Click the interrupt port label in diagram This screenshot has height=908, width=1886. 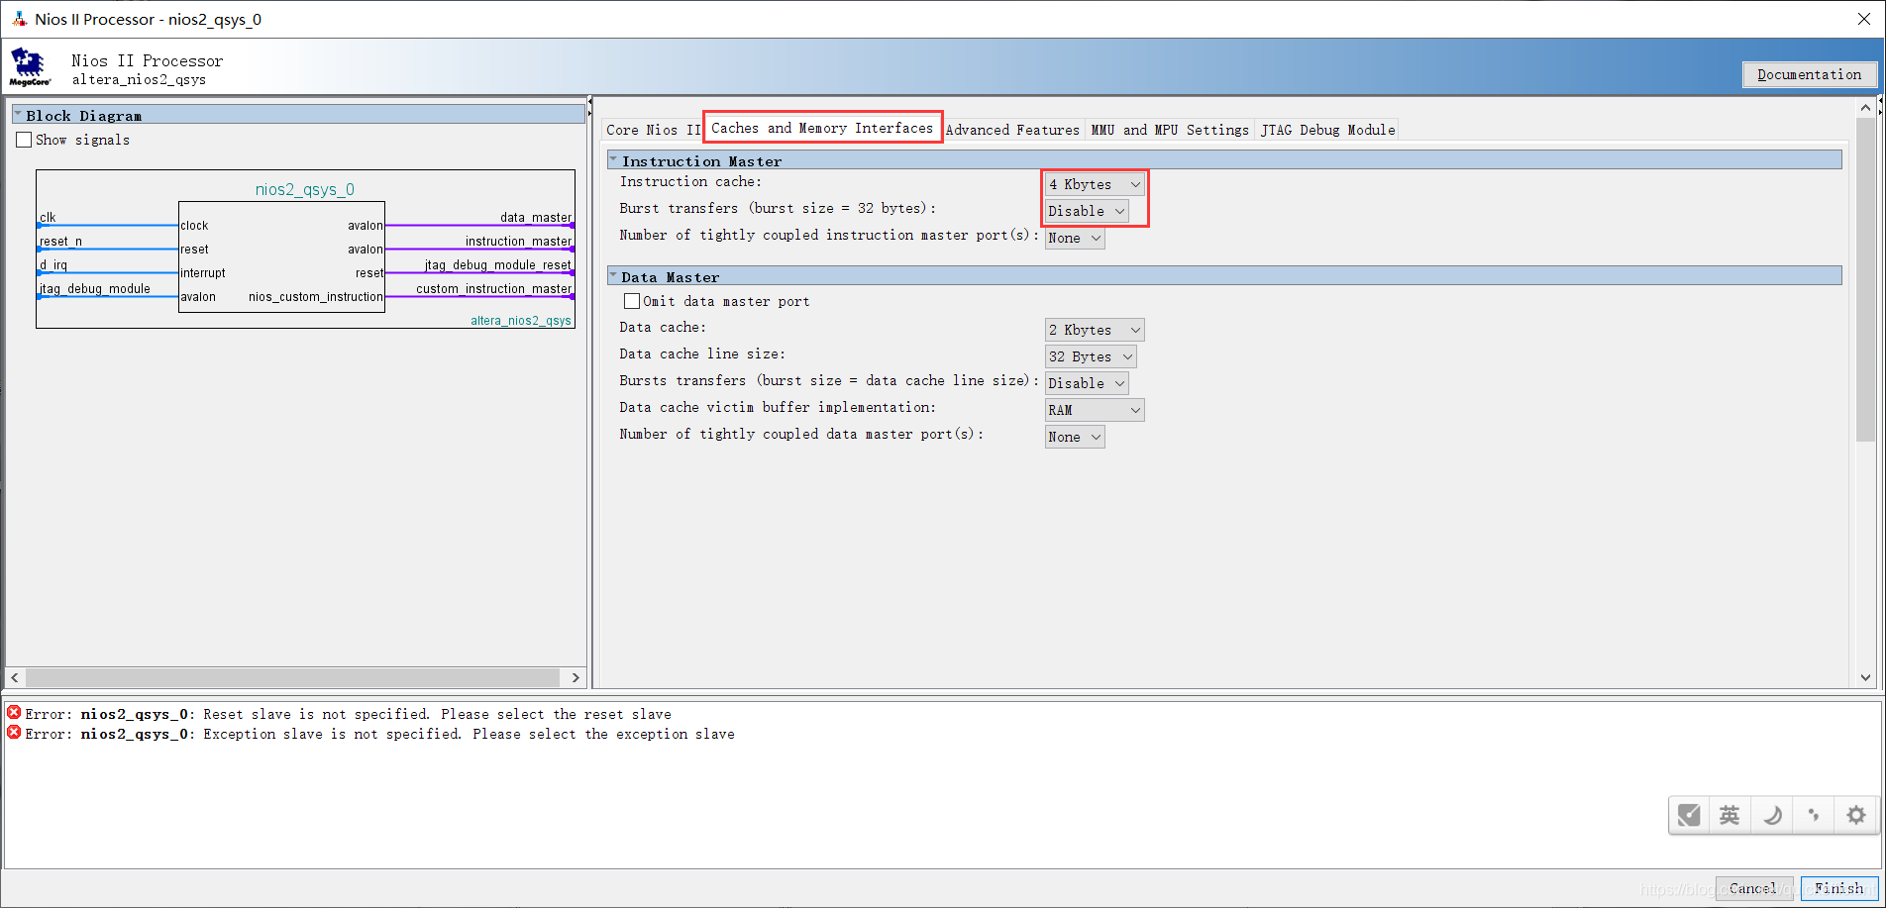tap(203, 272)
